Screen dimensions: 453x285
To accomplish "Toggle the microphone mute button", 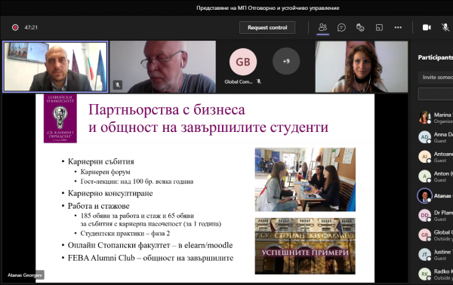I will click(445, 27).
